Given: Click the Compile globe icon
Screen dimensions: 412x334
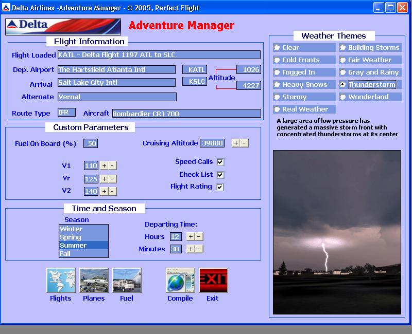Looking at the screenshot, I should 180,280.
